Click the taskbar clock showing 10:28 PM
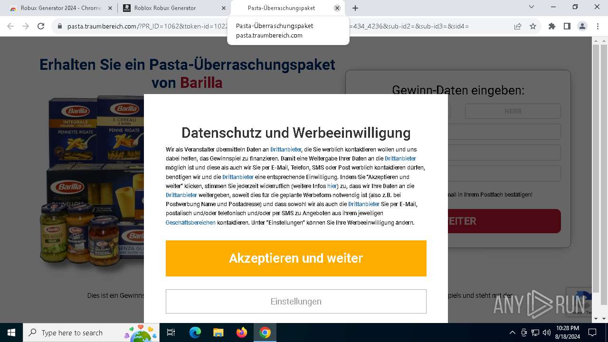Screen dimensions: 608x342 (x=567, y=332)
